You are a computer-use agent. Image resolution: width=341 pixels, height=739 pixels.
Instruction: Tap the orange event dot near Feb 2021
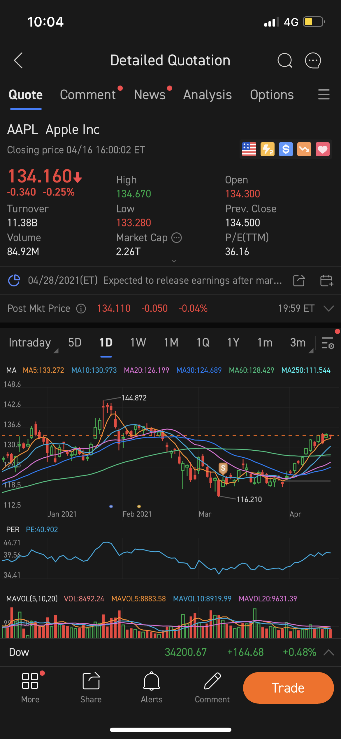139,506
